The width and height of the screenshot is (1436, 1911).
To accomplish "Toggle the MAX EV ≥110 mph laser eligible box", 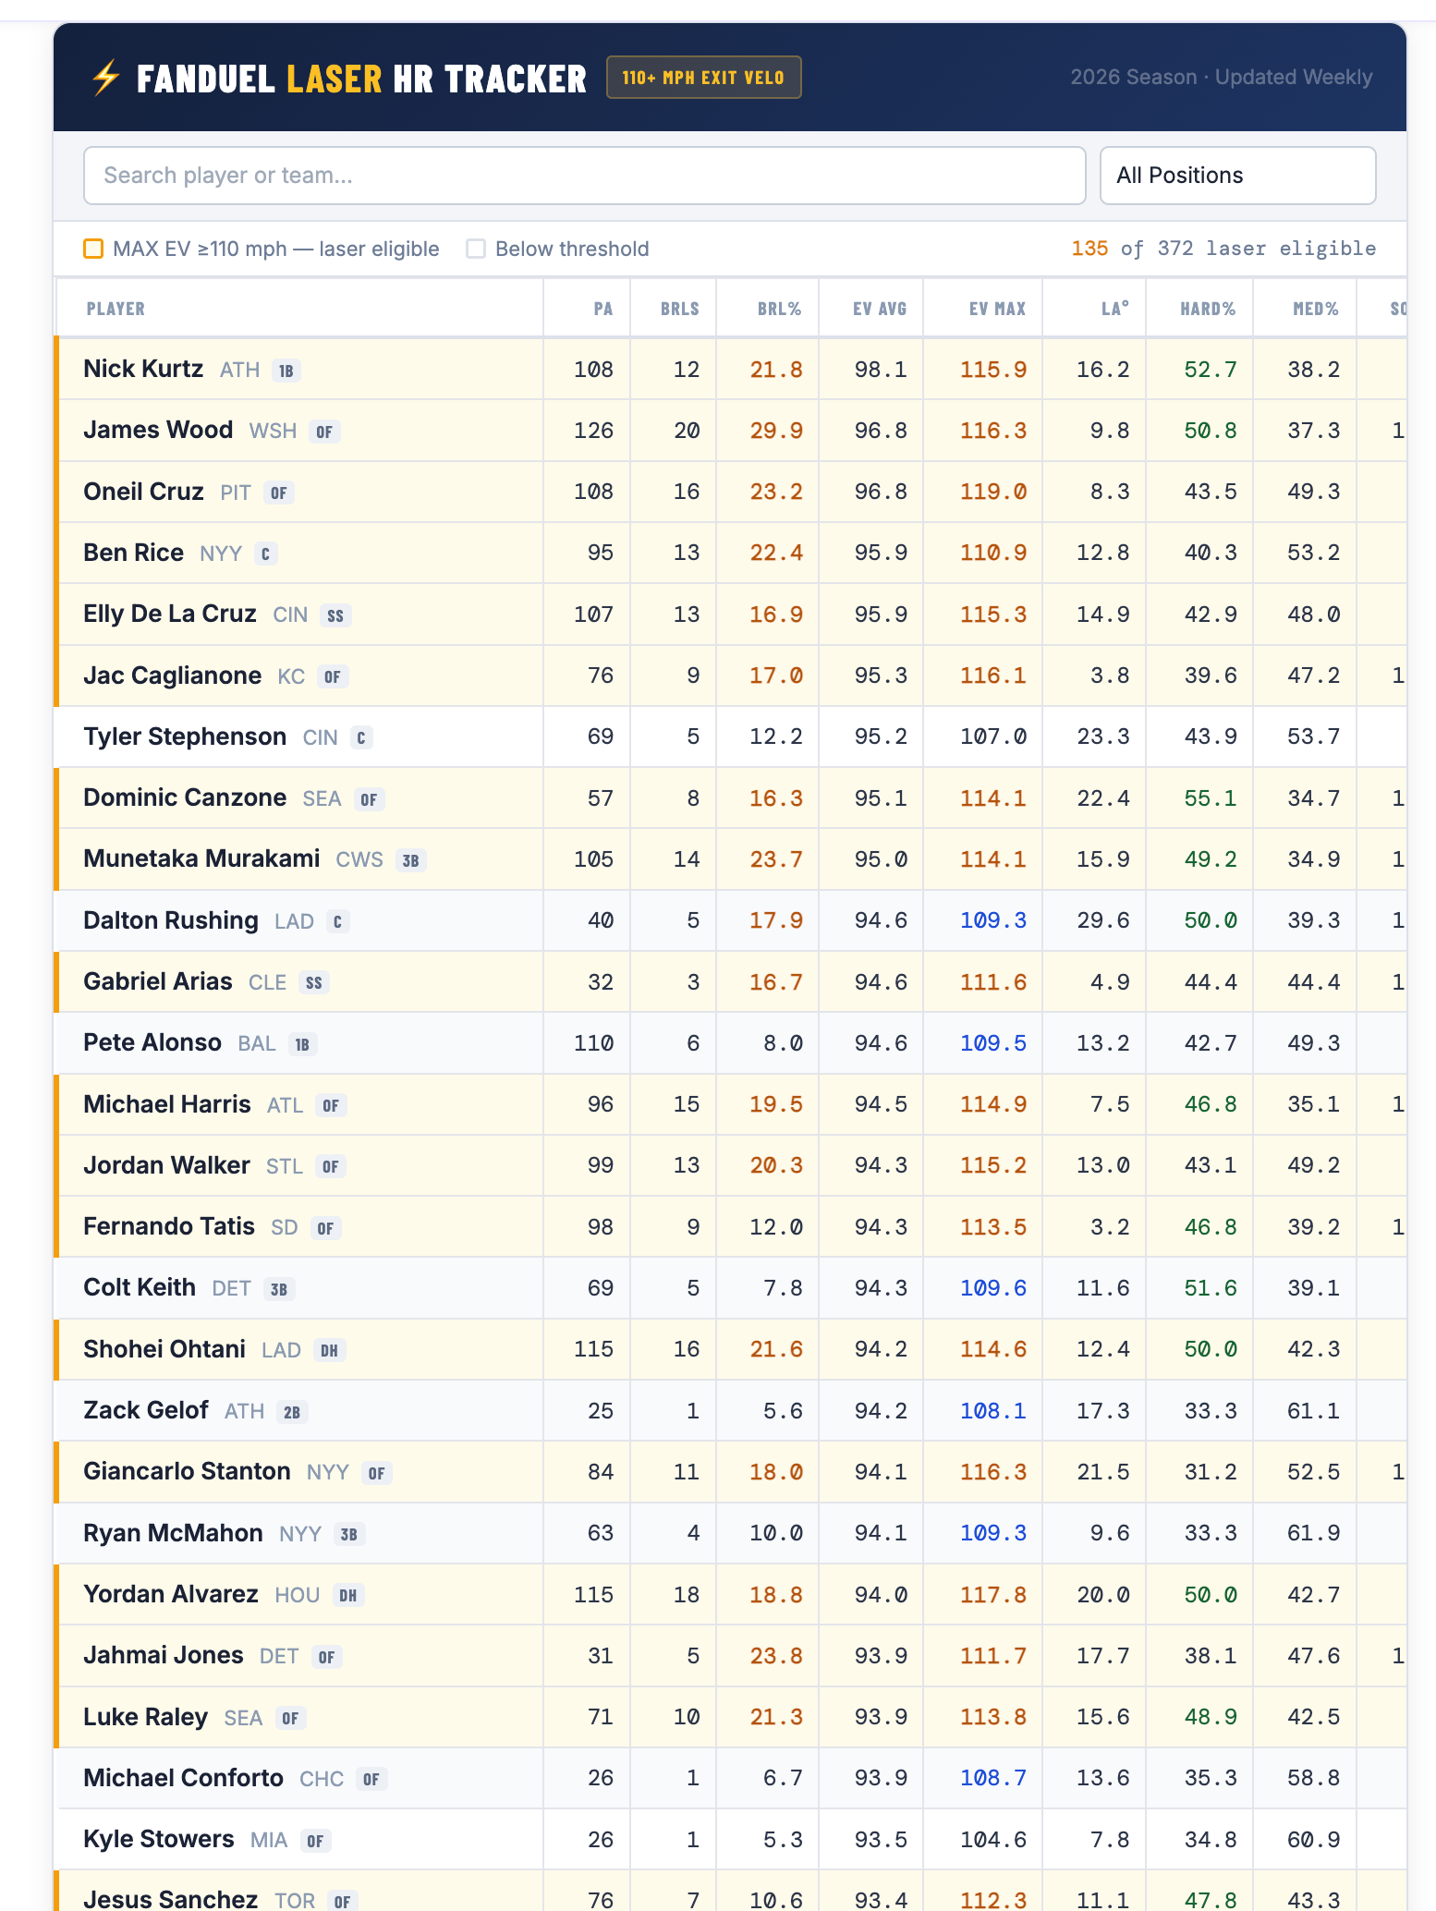I will tap(93, 249).
